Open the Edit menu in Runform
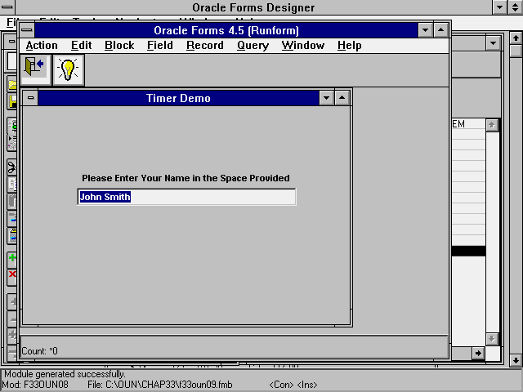The width and height of the screenshot is (523, 392). (81, 46)
